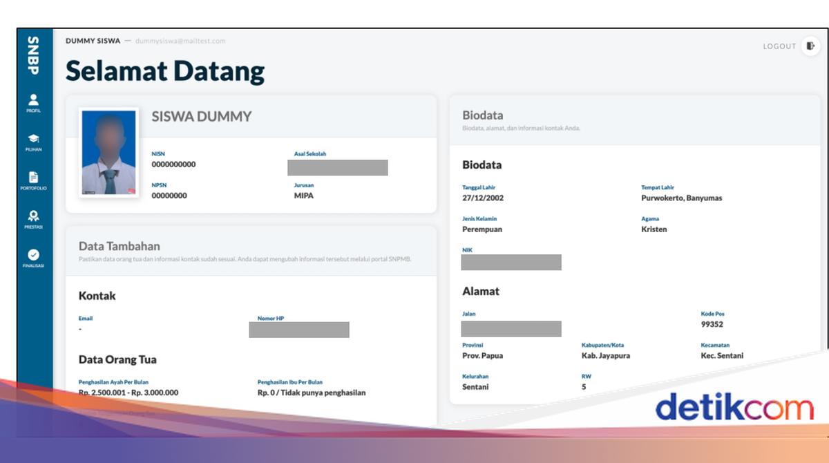This screenshot has width=829, height=463.
Task: Click the Data Tambahan card heading
Action: point(120,246)
